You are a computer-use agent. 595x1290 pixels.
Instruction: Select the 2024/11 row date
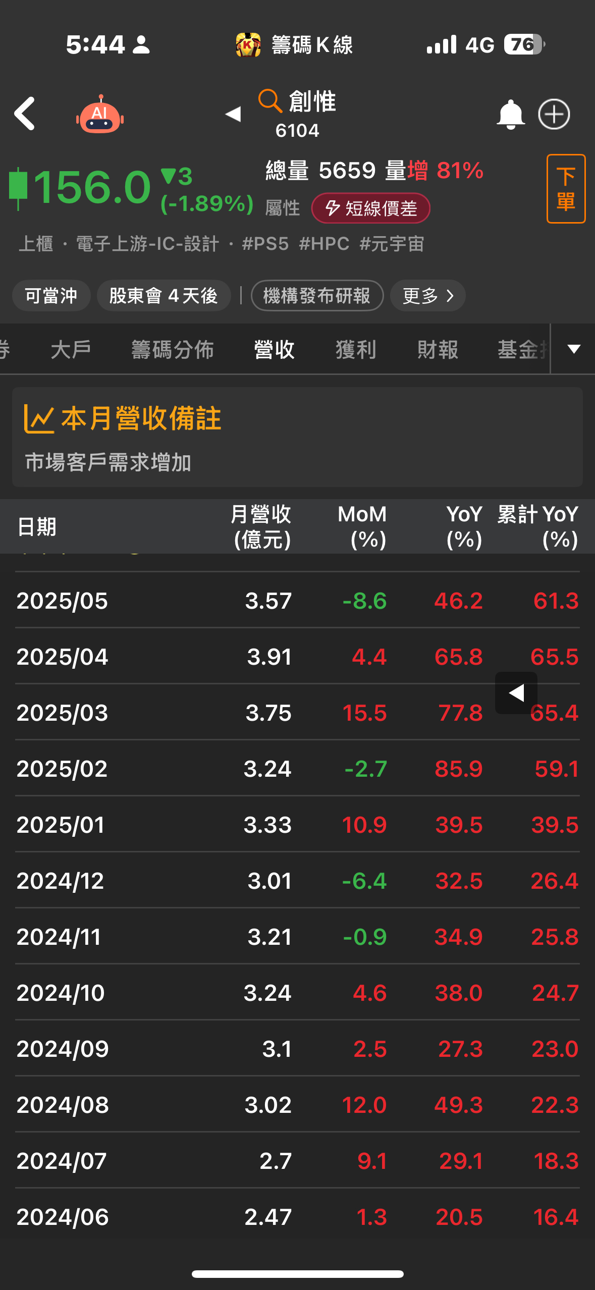coord(59,937)
